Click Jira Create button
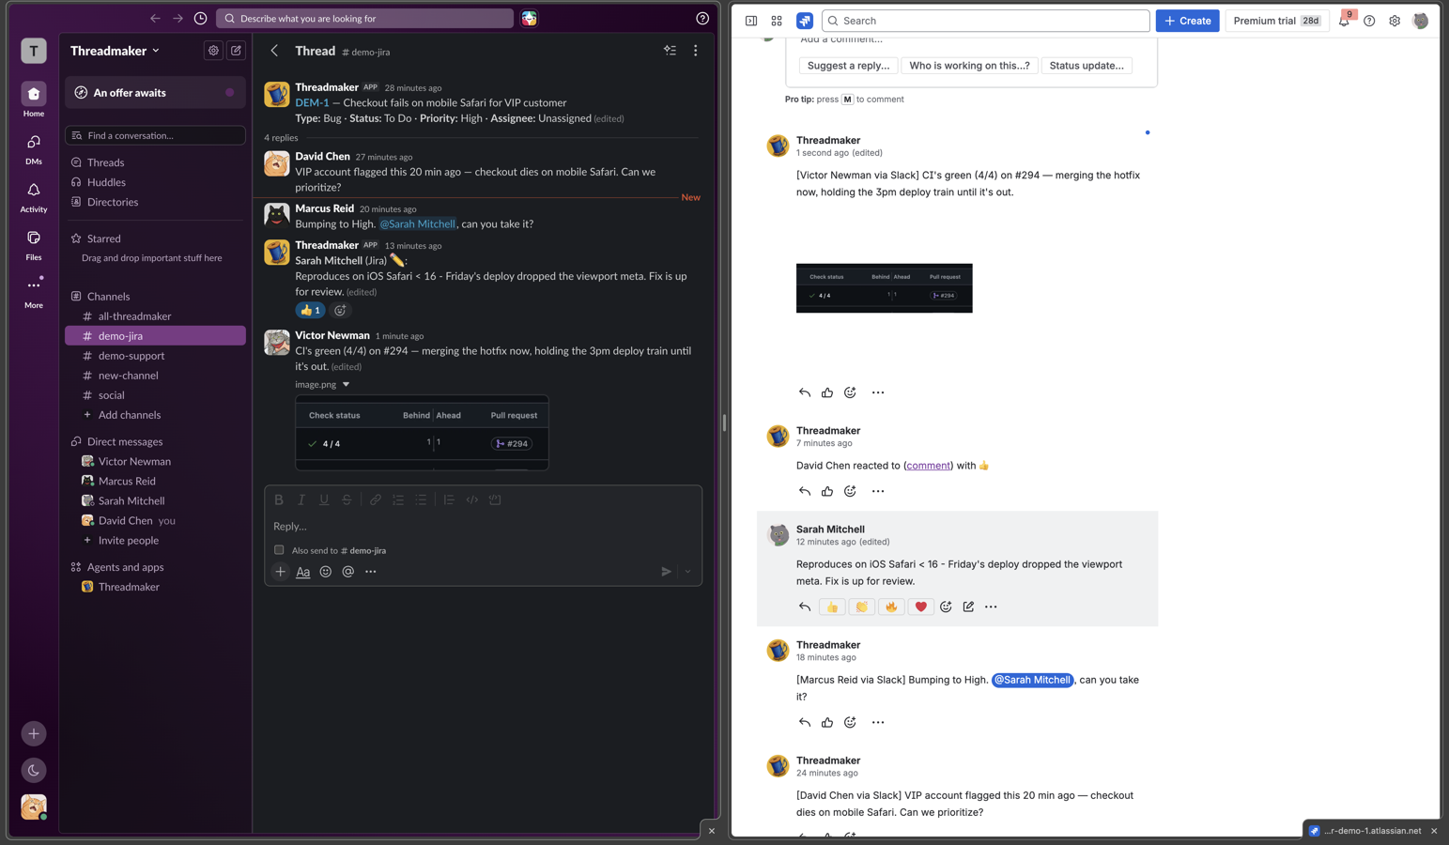 pos(1187,21)
